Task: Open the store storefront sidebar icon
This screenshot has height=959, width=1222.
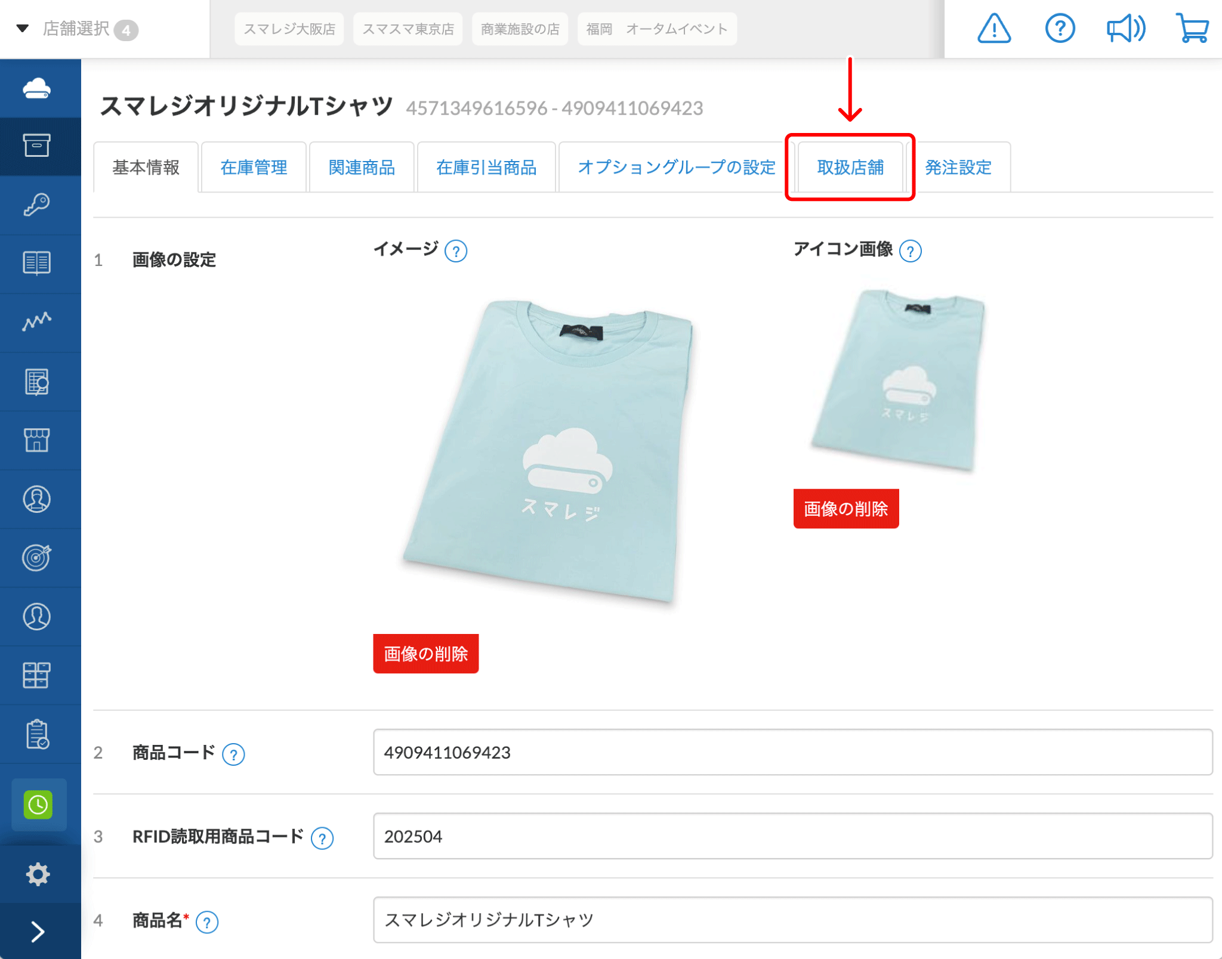Action: (36, 440)
